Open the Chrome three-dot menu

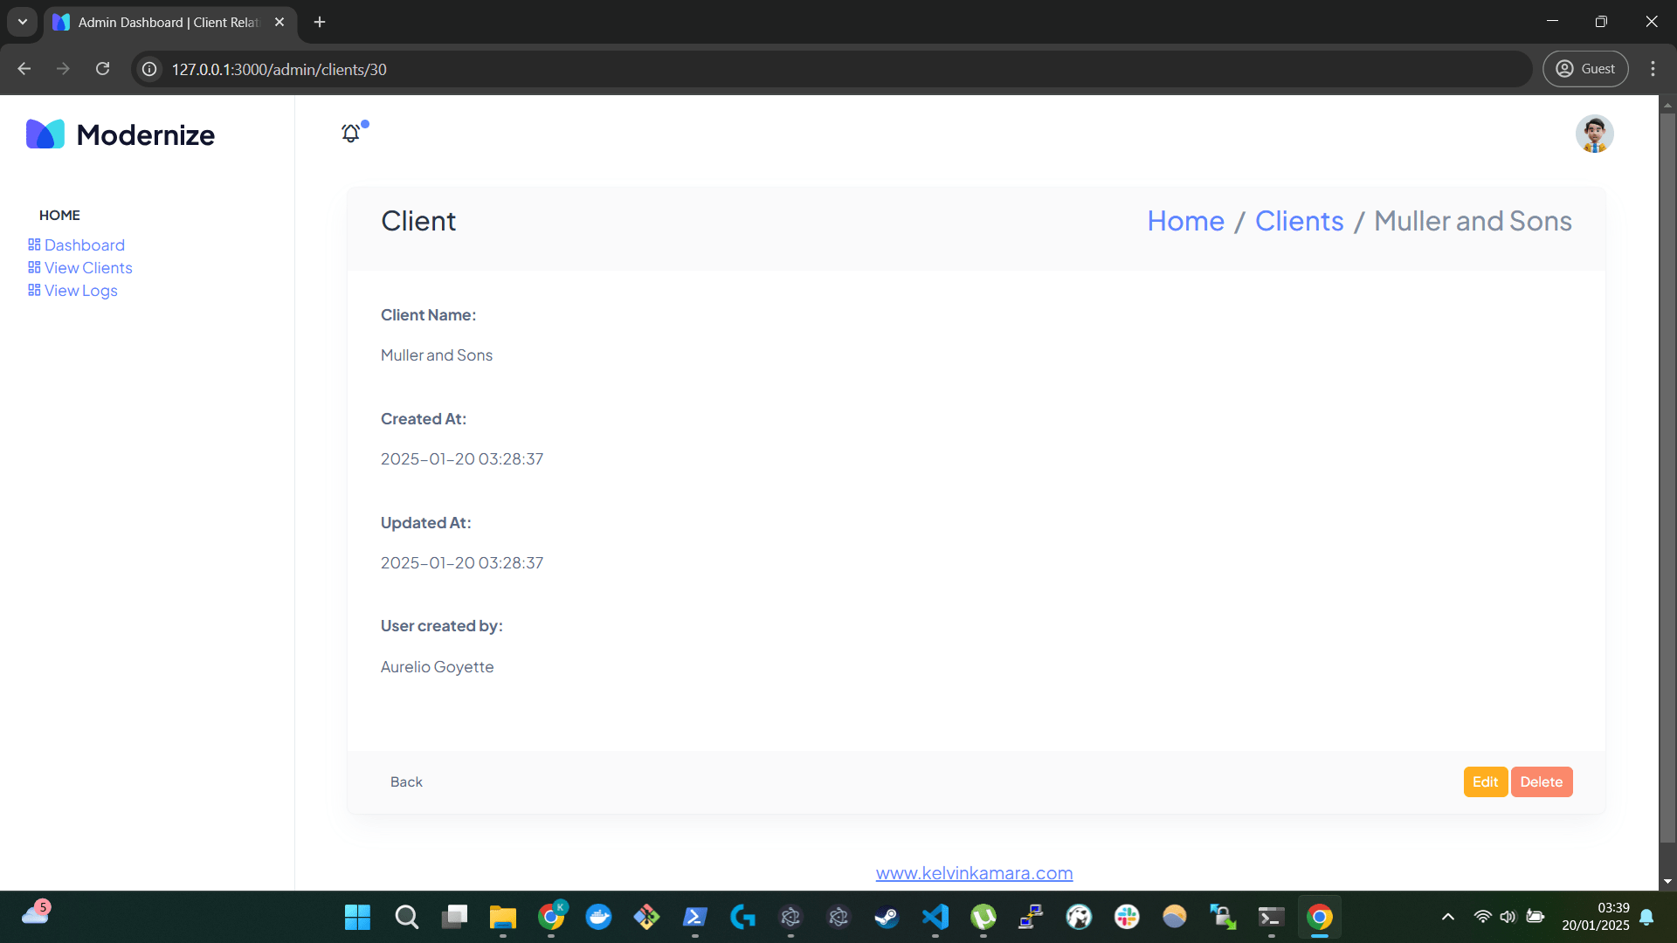pyautogui.click(x=1653, y=69)
